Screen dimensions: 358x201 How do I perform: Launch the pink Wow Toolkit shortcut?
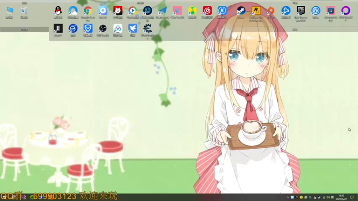[x=177, y=13]
